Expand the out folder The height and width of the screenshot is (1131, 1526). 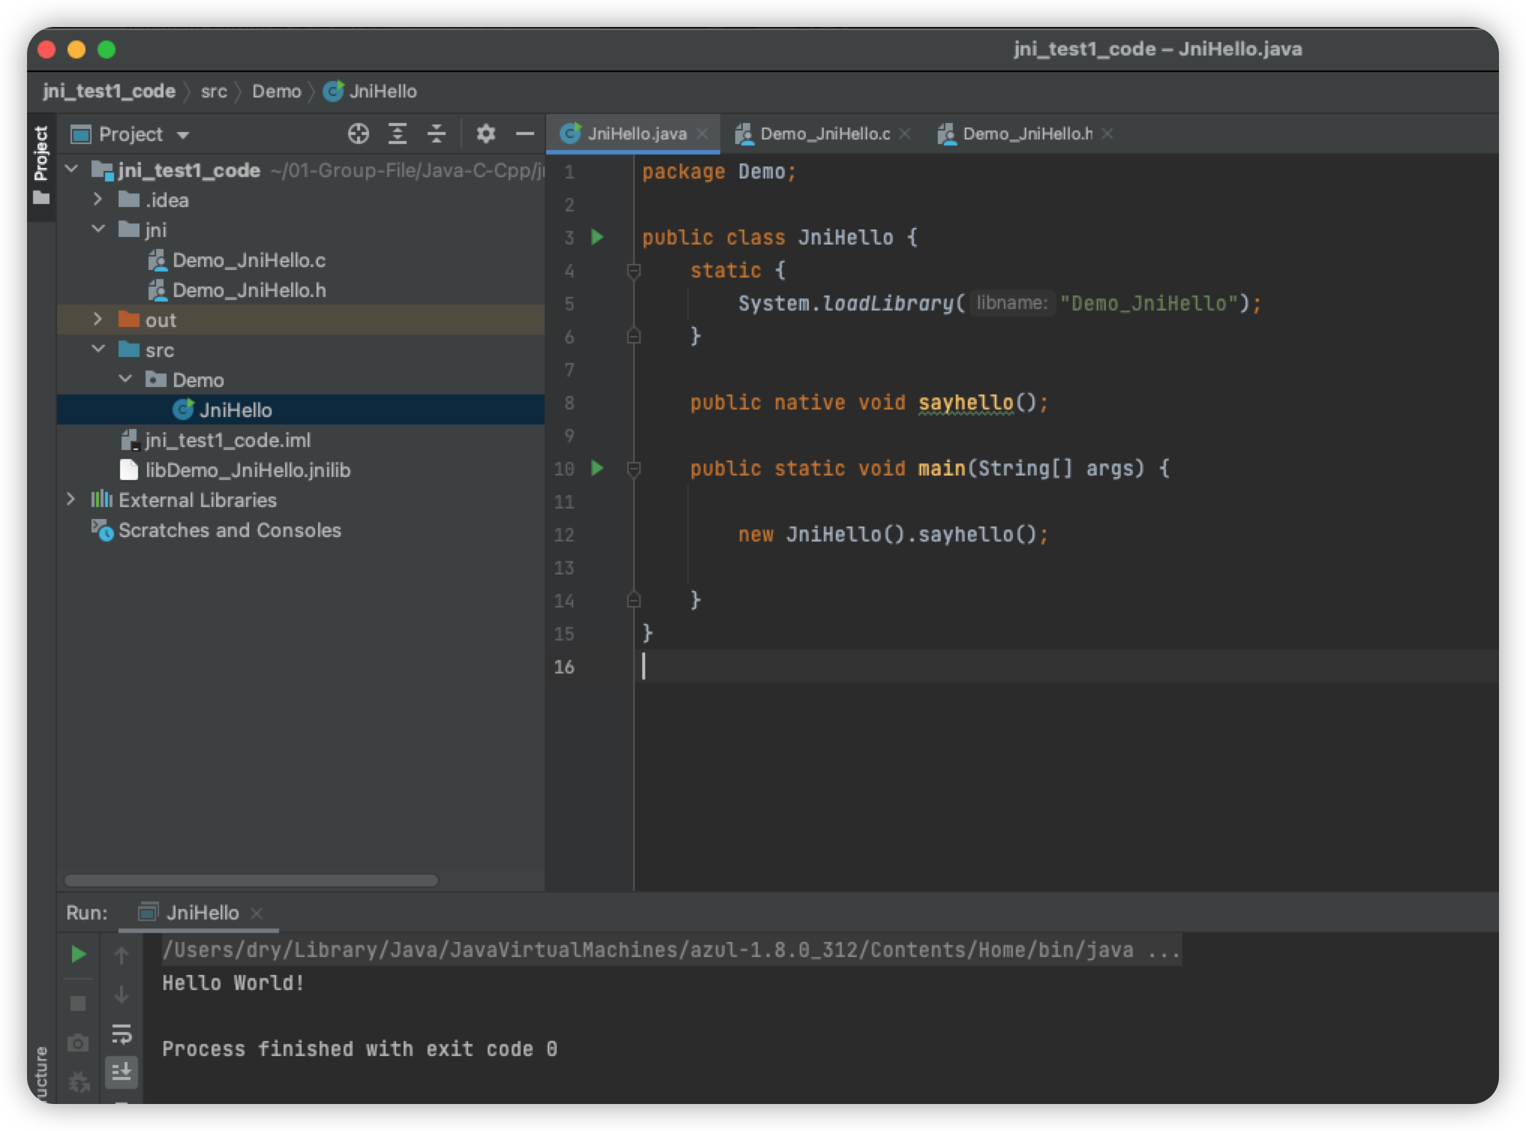98,319
